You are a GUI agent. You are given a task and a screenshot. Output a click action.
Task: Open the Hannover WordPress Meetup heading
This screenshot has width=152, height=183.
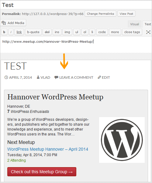[x=55, y=97]
